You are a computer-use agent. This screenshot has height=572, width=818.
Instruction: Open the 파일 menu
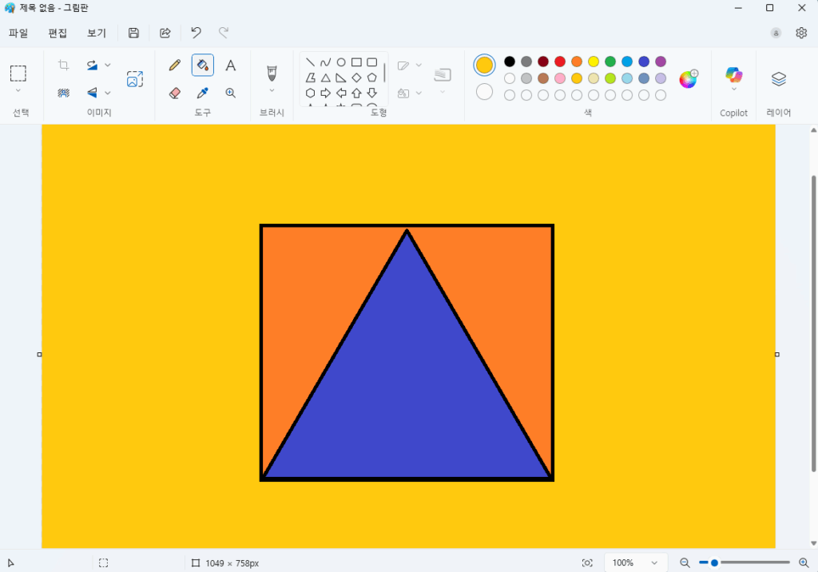(18, 33)
